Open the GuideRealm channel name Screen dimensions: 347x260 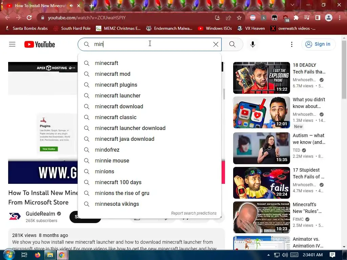tap(40, 214)
